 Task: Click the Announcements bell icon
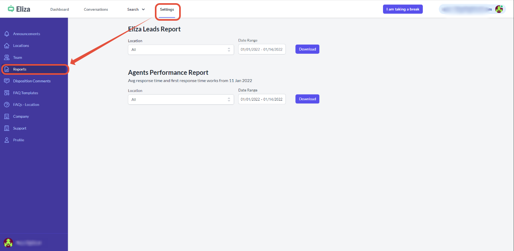click(6, 34)
